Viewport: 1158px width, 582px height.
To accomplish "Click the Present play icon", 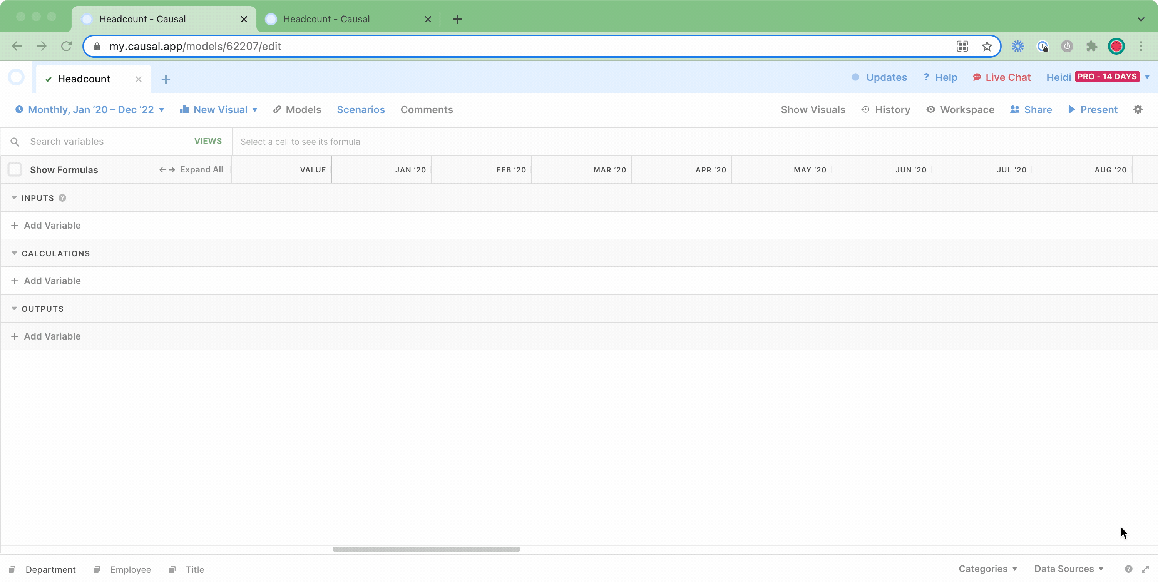I will [1071, 110].
